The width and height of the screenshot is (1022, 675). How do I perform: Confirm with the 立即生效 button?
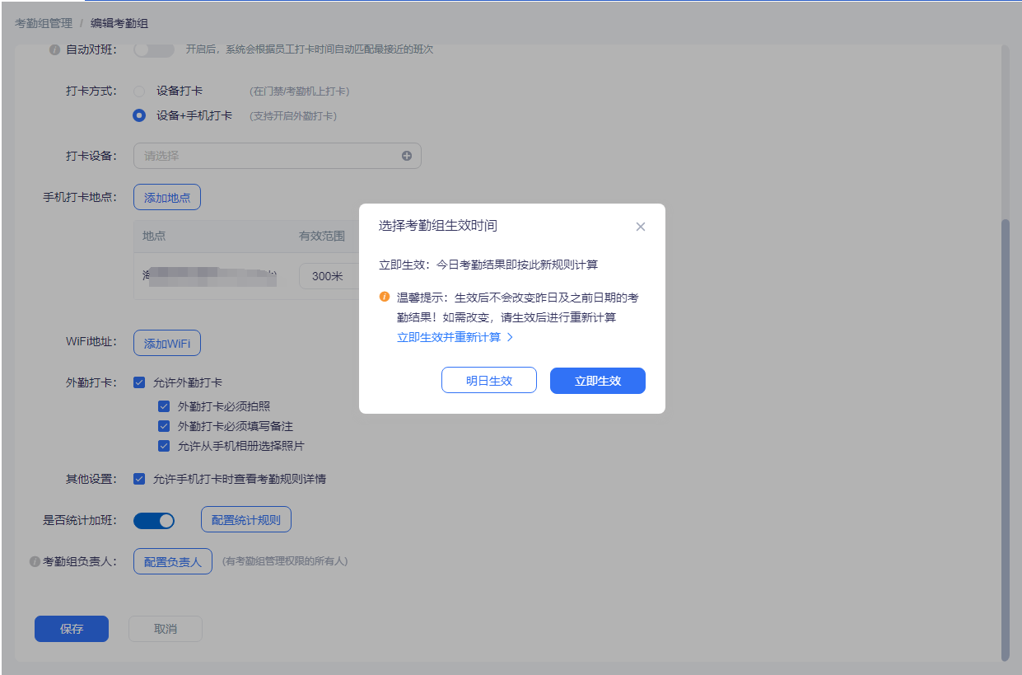597,380
